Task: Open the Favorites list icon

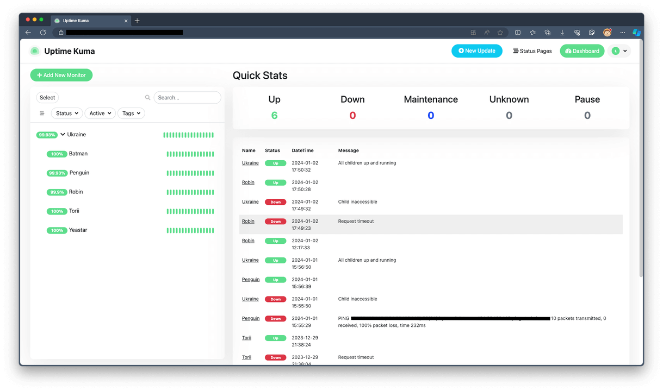Action: coord(532,33)
